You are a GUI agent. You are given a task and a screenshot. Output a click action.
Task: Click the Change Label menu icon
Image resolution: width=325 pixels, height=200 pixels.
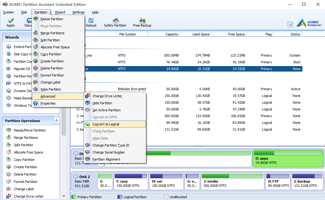(x=36, y=82)
